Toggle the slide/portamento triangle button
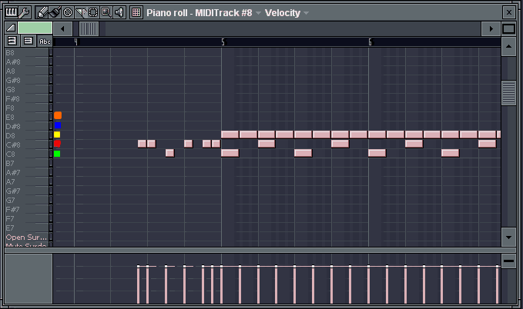 click(x=11, y=28)
